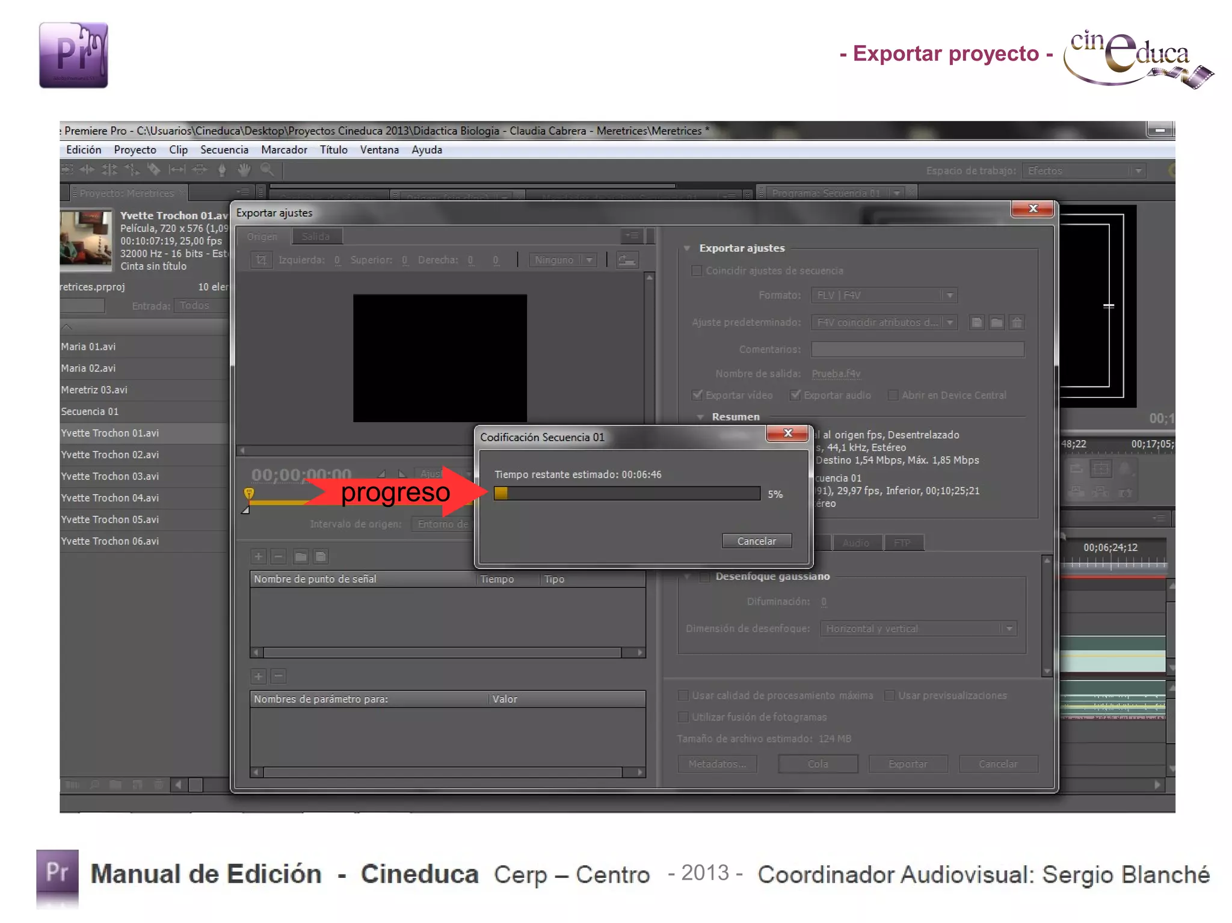This screenshot has height=923, width=1232.
Task: Click the delete preset trash icon
Action: coord(1017,323)
